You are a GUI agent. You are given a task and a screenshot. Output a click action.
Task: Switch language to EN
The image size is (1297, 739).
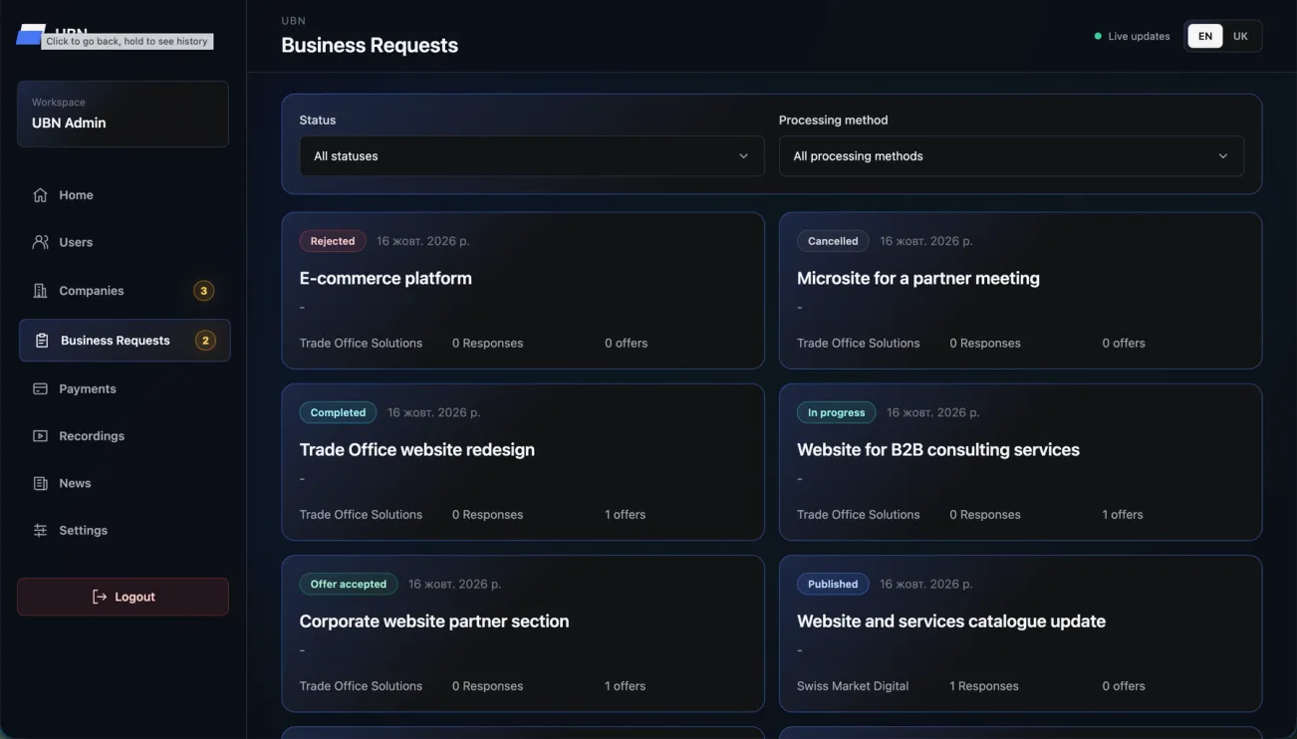1205,36
